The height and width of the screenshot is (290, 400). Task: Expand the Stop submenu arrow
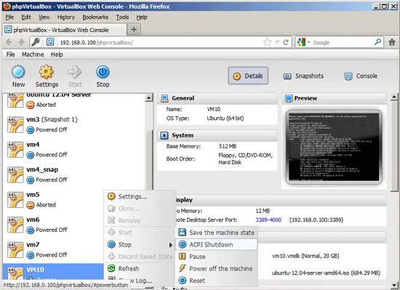click(x=171, y=245)
